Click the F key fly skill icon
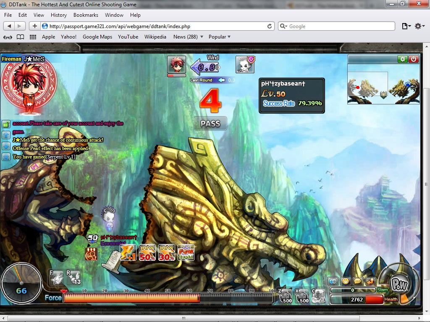Image resolution: width=430 pixels, height=322 pixels. coord(57,277)
